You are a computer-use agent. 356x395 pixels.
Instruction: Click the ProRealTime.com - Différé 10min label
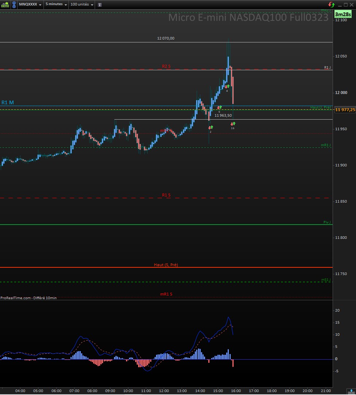click(x=29, y=298)
